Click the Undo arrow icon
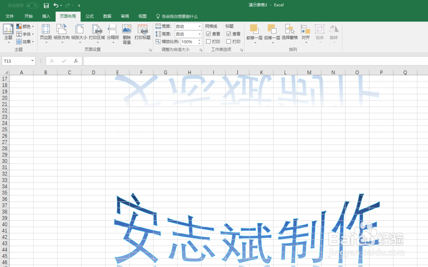This screenshot has height=267, width=428. pos(56,6)
